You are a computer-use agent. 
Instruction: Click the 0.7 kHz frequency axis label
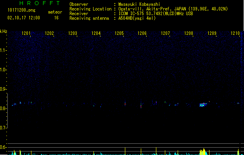pyautogui.click(x=3, y=128)
